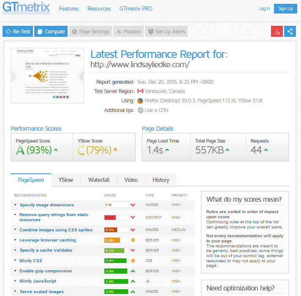Click red down arrow for Remove query strings
301x296 pixels.
pyautogui.click(x=133, y=217)
